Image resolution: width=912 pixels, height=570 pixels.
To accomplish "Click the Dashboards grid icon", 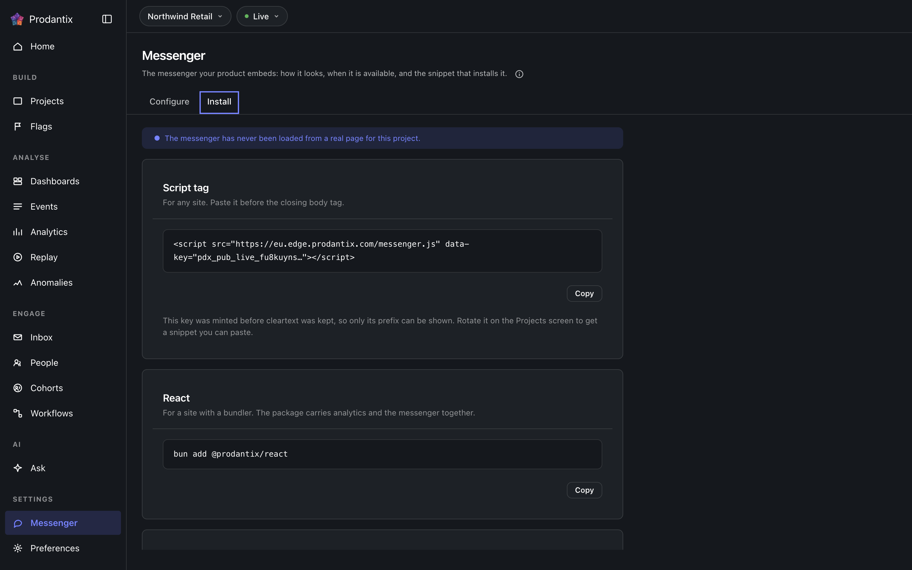I will click(x=18, y=181).
